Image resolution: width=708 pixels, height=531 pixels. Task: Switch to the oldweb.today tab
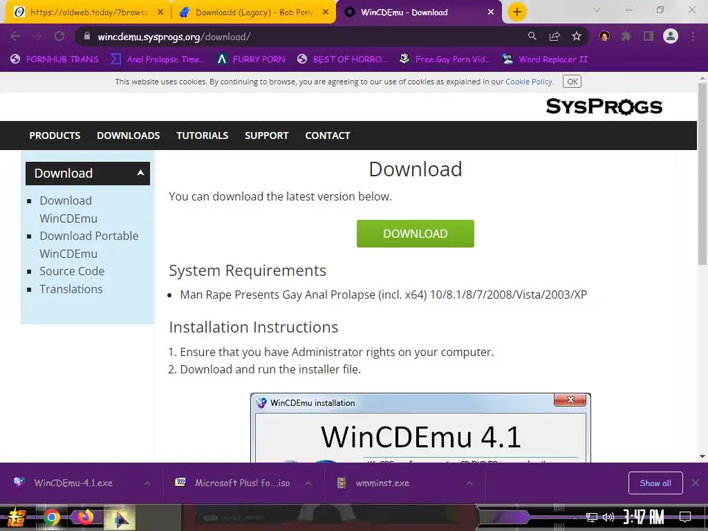coord(88,12)
